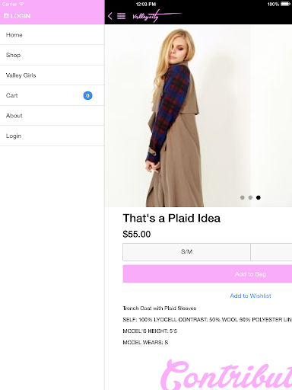The height and width of the screenshot is (390, 292).
Task: Choose the second size option
Action: [x=271, y=252]
